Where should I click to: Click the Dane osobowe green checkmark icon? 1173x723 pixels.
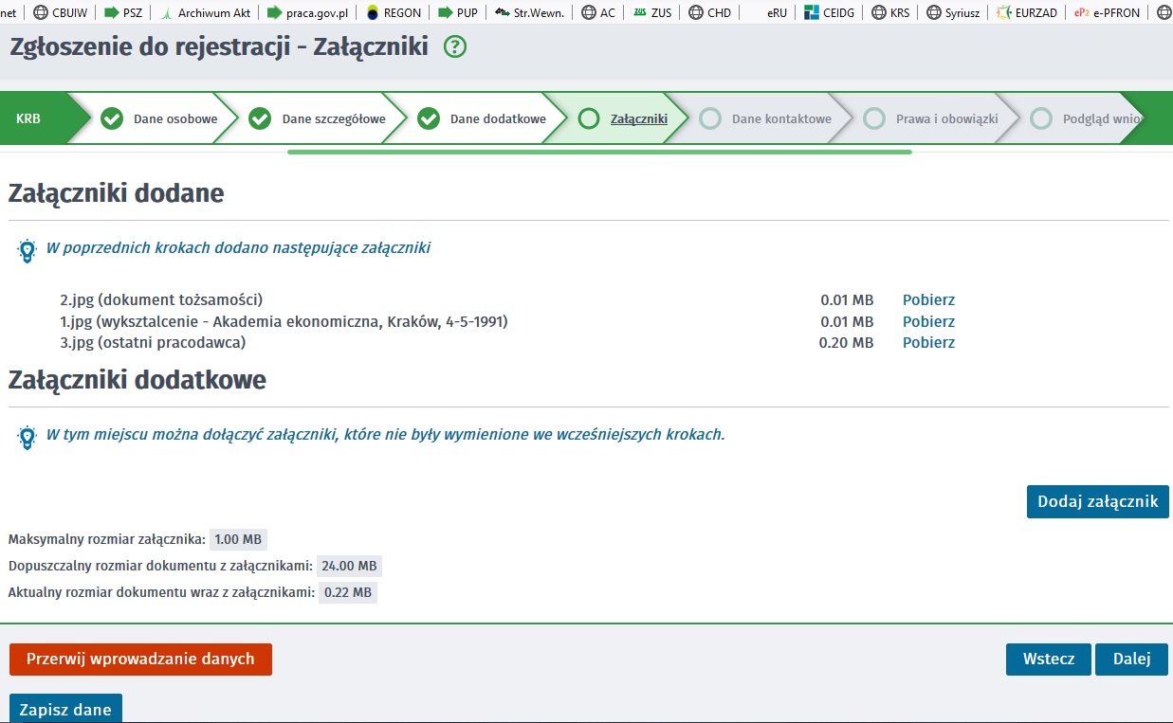[x=112, y=118]
